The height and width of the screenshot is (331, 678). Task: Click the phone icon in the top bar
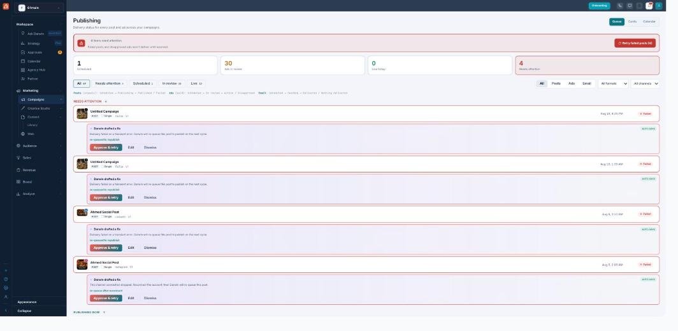click(x=620, y=6)
